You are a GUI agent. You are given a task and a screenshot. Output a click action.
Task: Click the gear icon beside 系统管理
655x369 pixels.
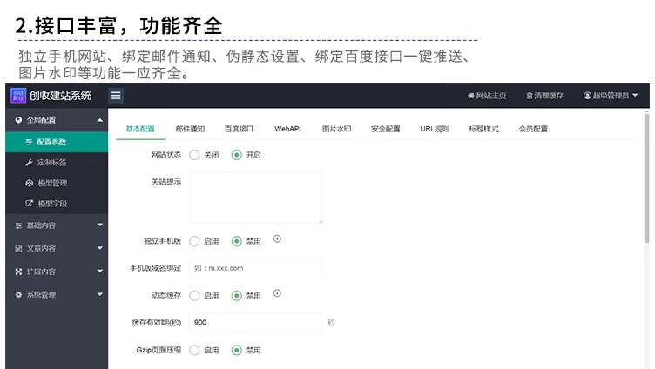pyautogui.click(x=18, y=294)
